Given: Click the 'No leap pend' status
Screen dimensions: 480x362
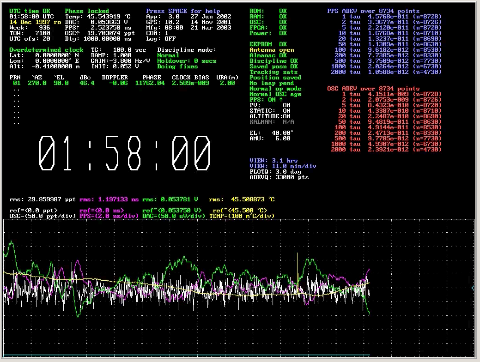Looking at the screenshot, I should (272, 83).
